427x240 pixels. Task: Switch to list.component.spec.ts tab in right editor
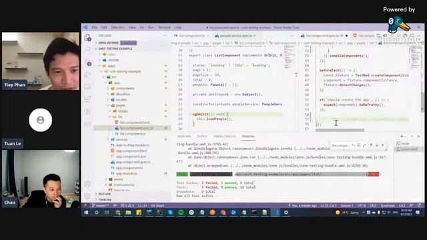point(324,35)
